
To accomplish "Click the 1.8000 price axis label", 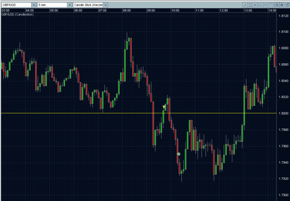I will click(x=284, y=113).
